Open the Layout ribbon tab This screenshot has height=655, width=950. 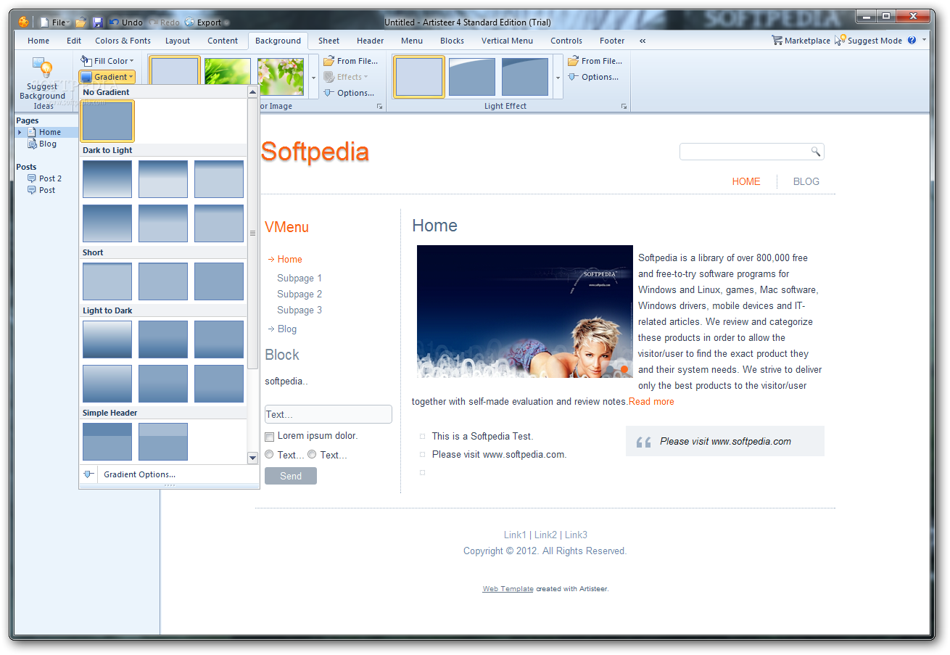tap(177, 41)
